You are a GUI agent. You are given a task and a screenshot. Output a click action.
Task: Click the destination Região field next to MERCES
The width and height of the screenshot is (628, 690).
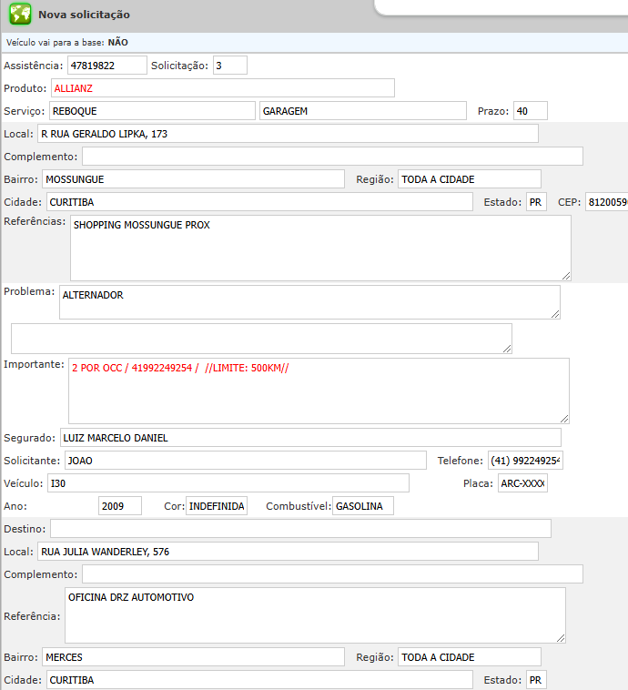tap(469, 657)
